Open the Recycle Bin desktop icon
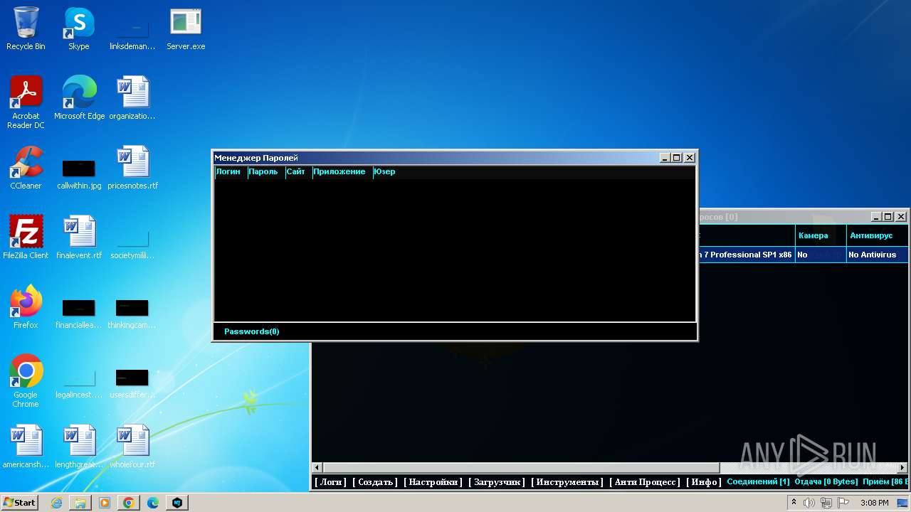Viewport: 911px width, 512px height. point(26,29)
